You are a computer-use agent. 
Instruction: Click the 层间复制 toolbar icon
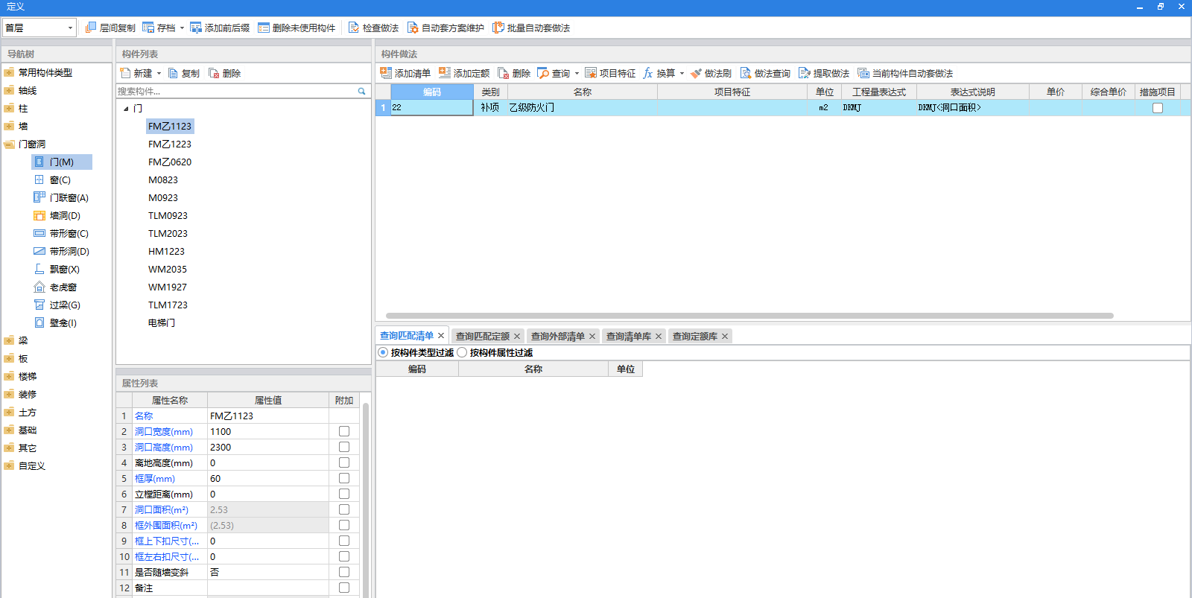pyautogui.click(x=91, y=28)
